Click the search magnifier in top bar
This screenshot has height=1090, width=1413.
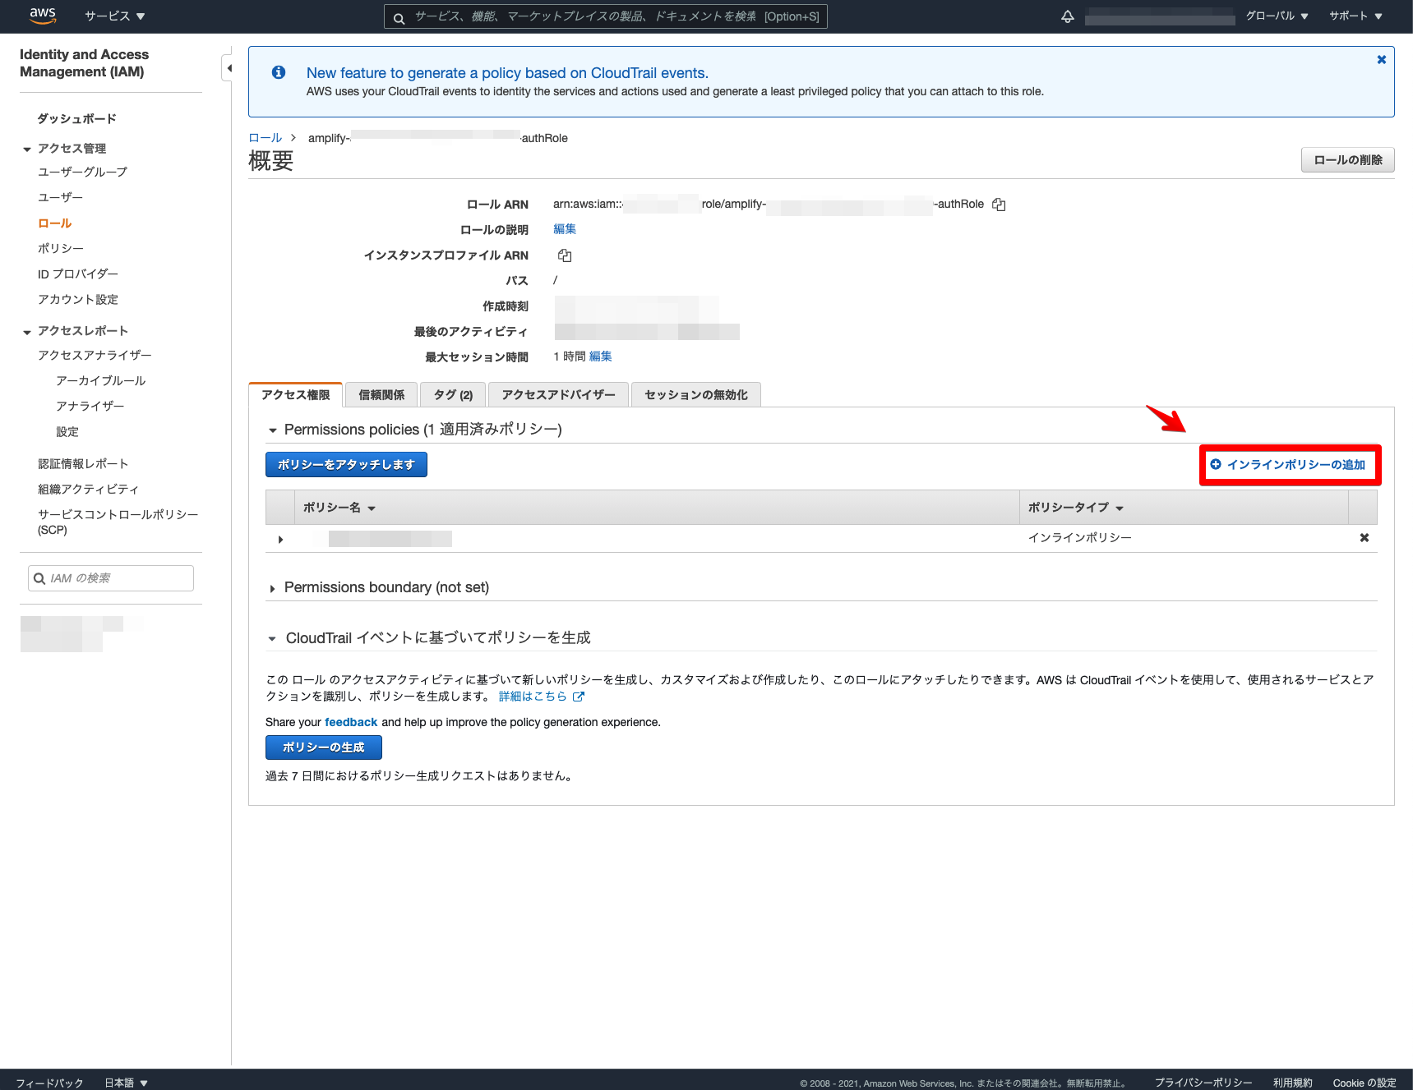point(399,17)
